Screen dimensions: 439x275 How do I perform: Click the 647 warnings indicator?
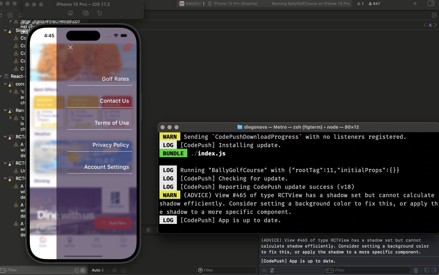coord(374,4)
